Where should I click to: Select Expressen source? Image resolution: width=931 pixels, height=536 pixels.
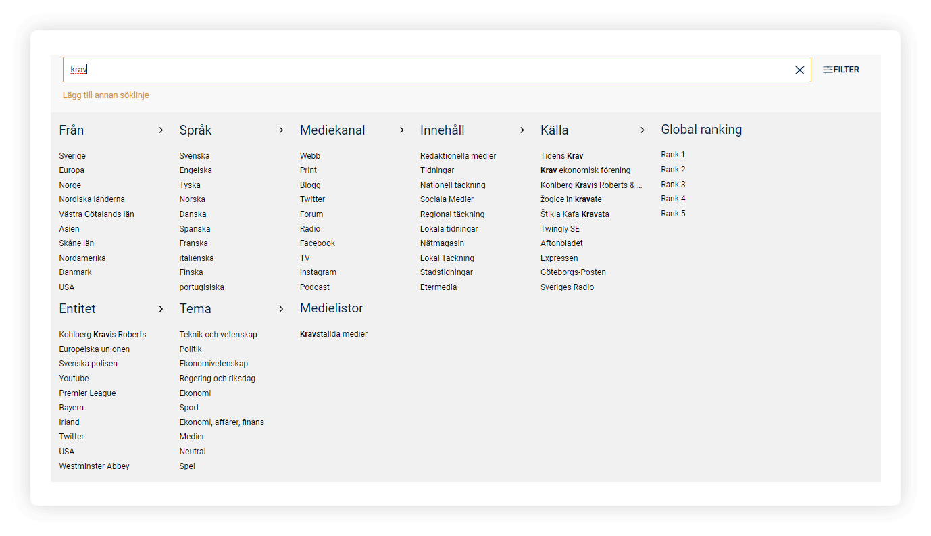tap(559, 258)
